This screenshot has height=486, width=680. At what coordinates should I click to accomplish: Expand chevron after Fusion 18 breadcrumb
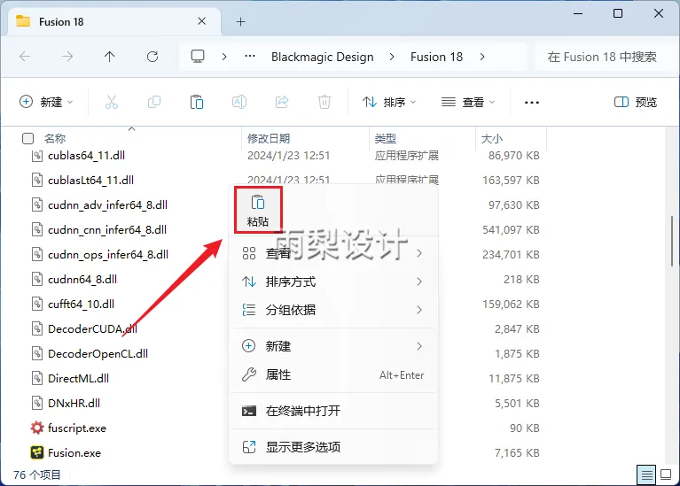[482, 57]
